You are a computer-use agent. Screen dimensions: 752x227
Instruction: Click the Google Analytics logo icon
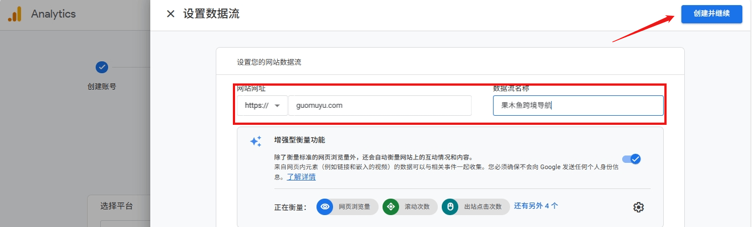[15, 14]
